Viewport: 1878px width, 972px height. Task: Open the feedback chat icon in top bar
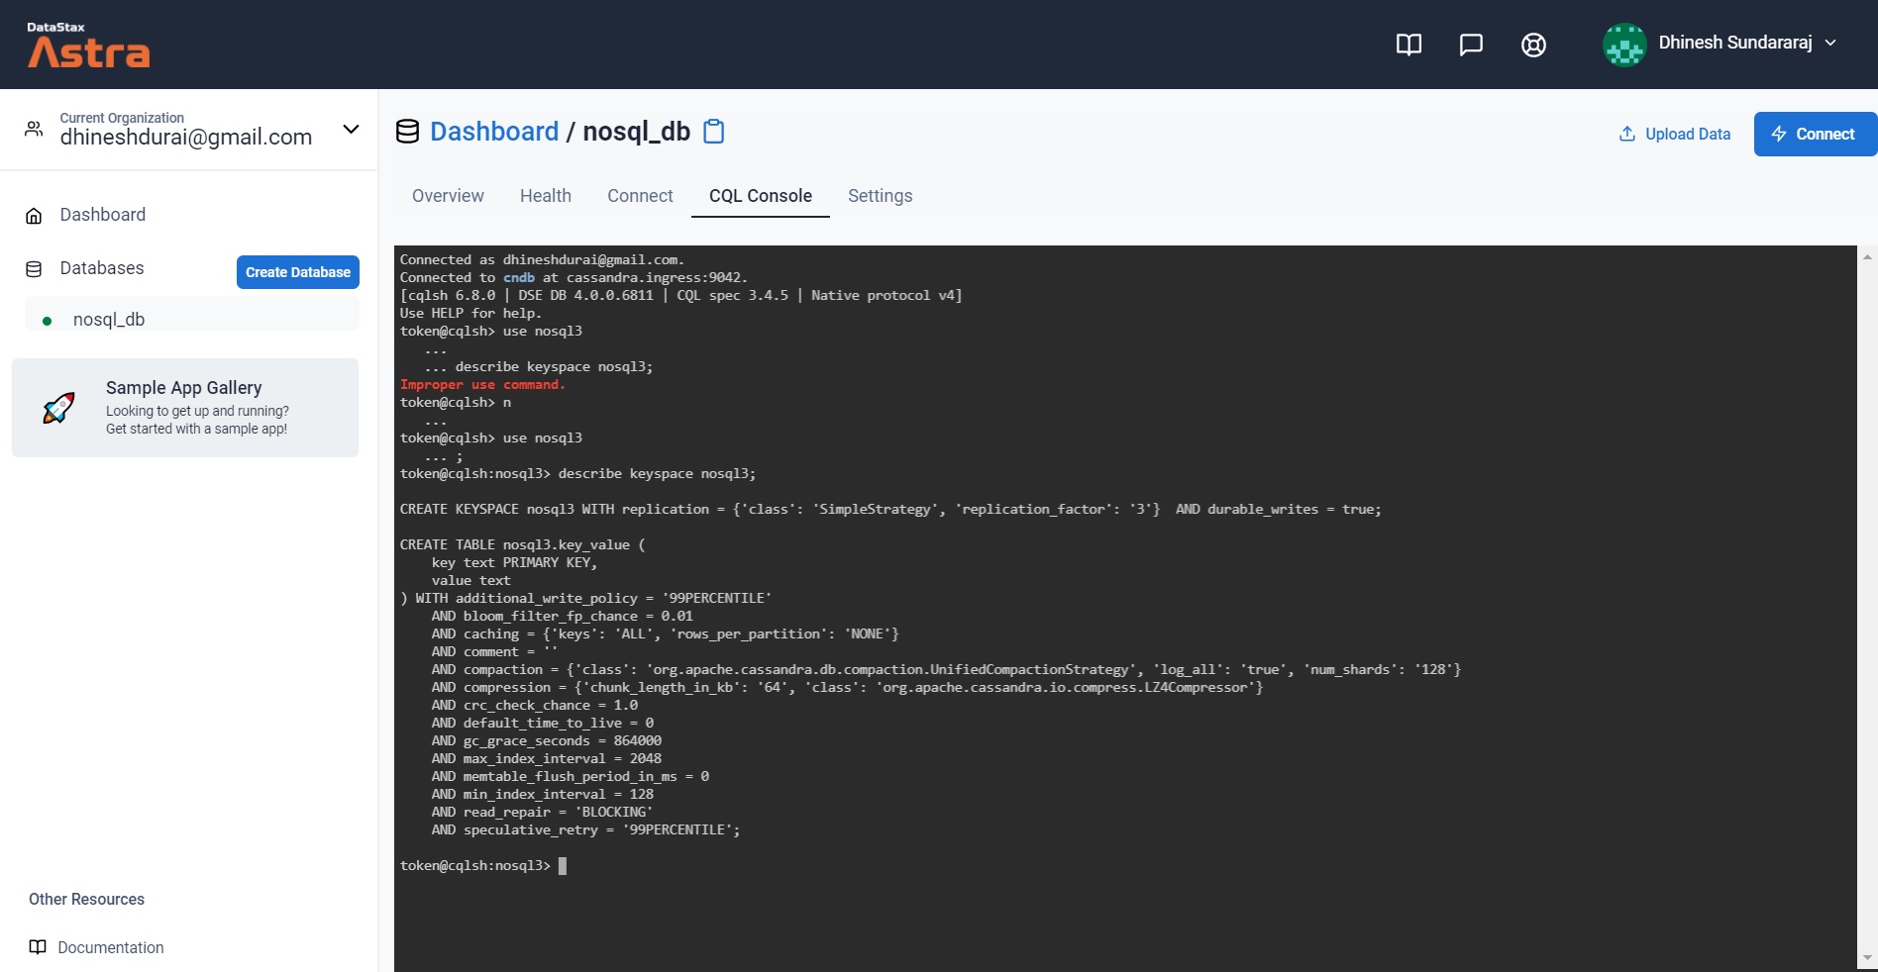[x=1470, y=45]
